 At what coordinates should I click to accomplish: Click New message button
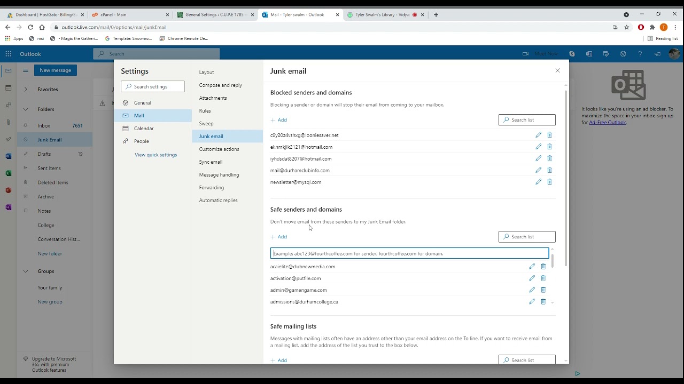tap(56, 70)
